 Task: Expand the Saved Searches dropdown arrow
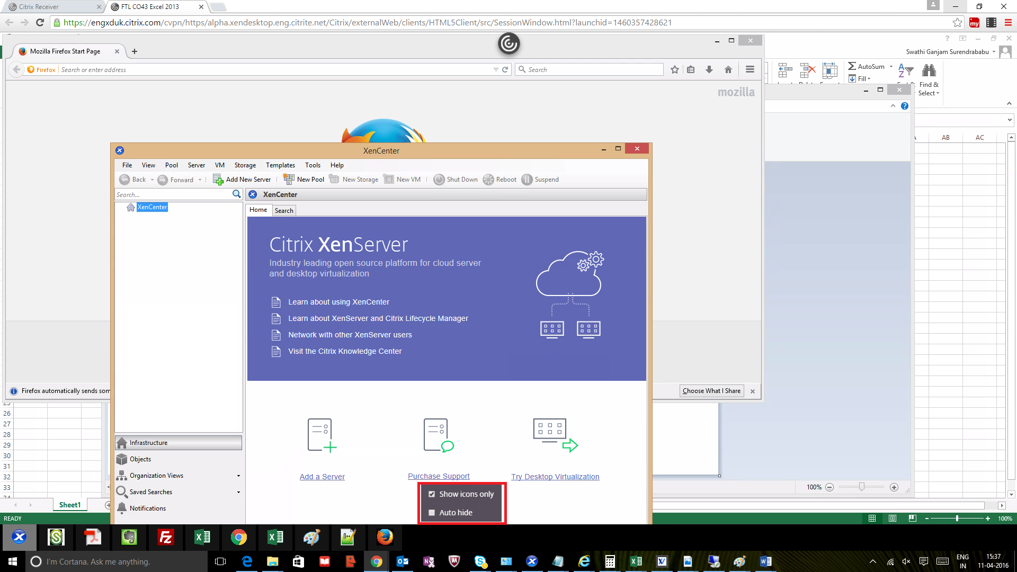tap(238, 492)
